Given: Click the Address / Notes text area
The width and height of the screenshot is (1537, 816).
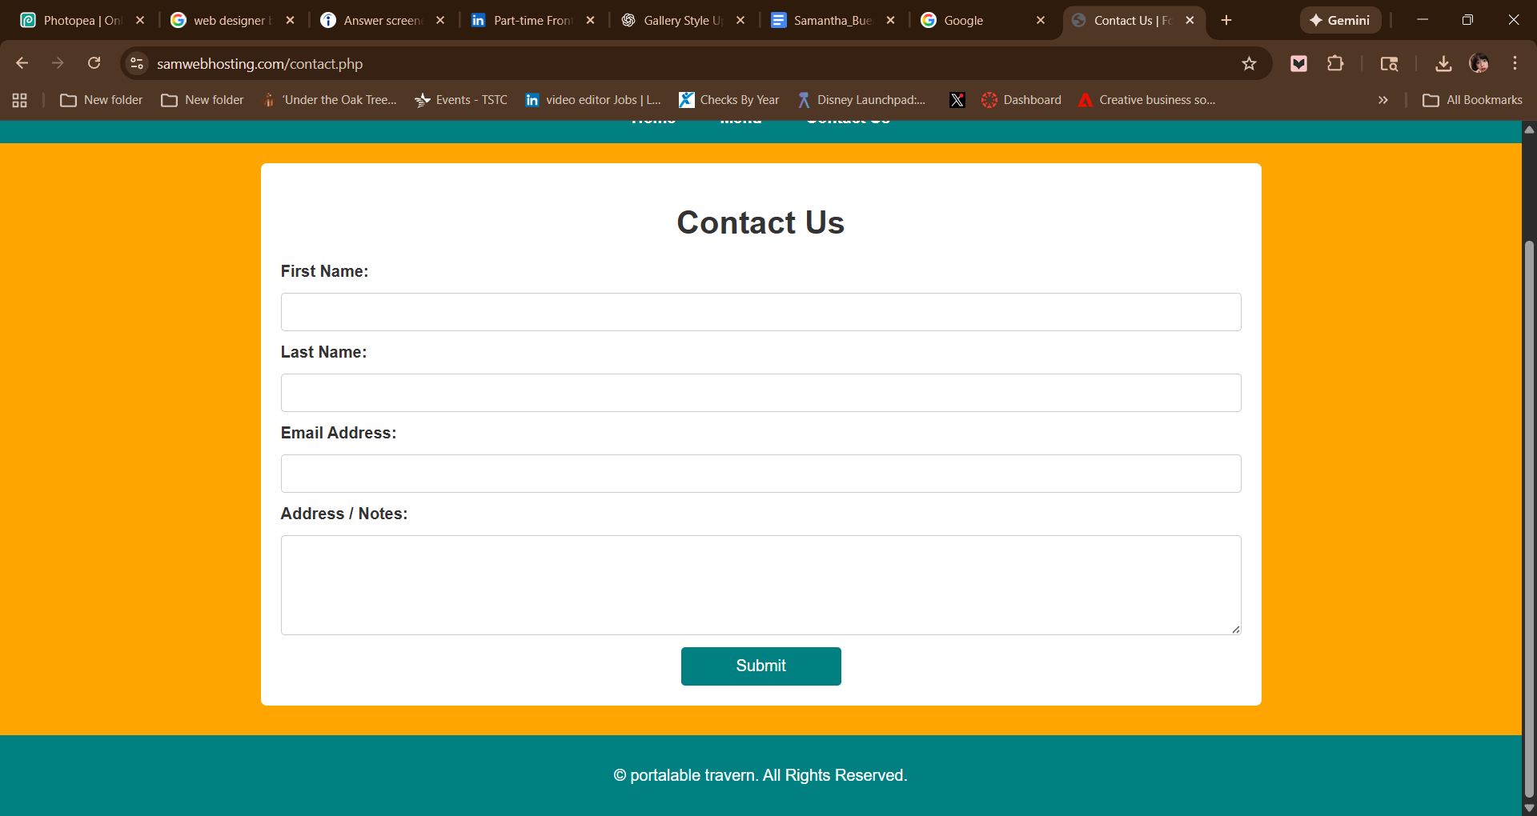Looking at the screenshot, I should [x=760, y=585].
